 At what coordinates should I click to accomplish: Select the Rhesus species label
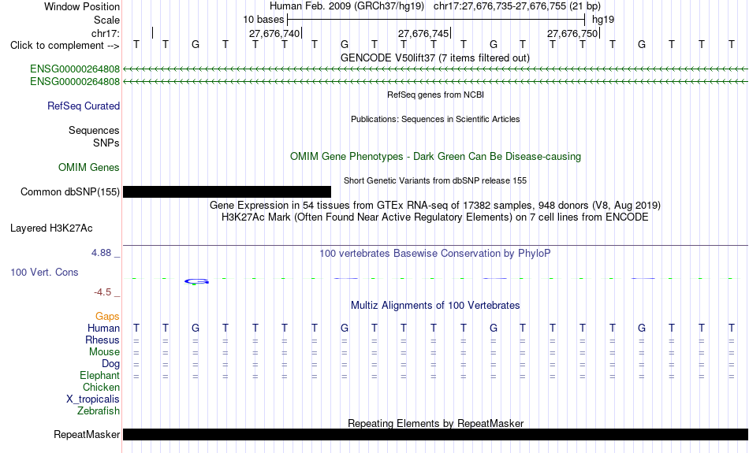tap(102, 340)
